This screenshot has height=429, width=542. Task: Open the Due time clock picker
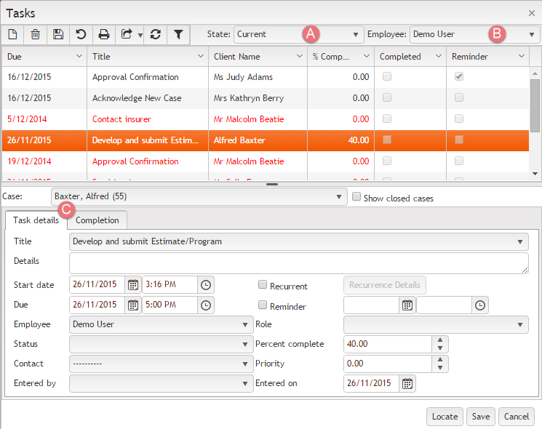click(205, 305)
